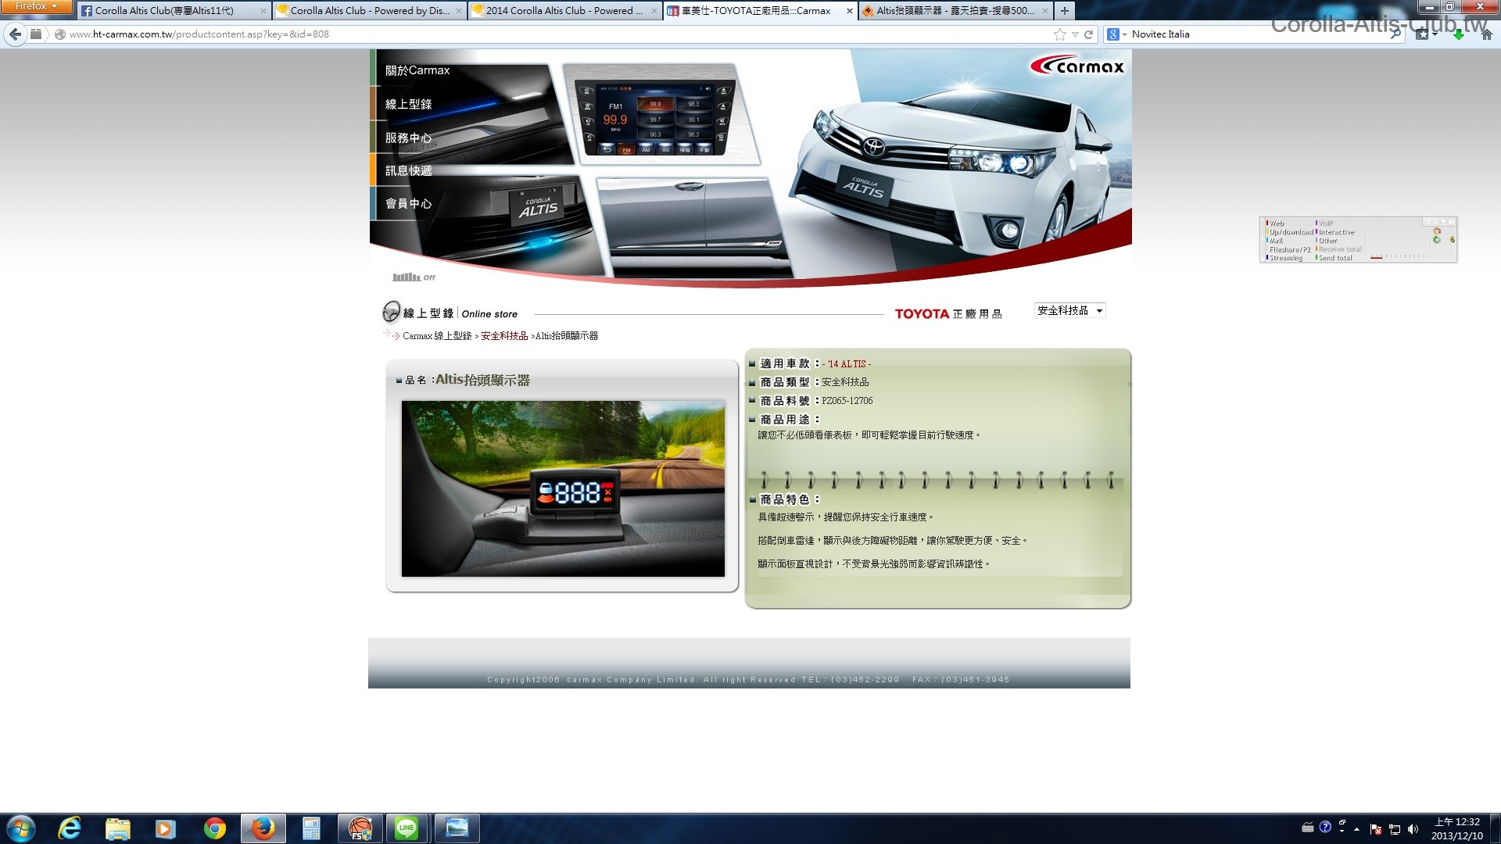The width and height of the screenshot is (1501, 844).
Task: Open the Action Center flag tray icon
Action: tap(1376, 829)
